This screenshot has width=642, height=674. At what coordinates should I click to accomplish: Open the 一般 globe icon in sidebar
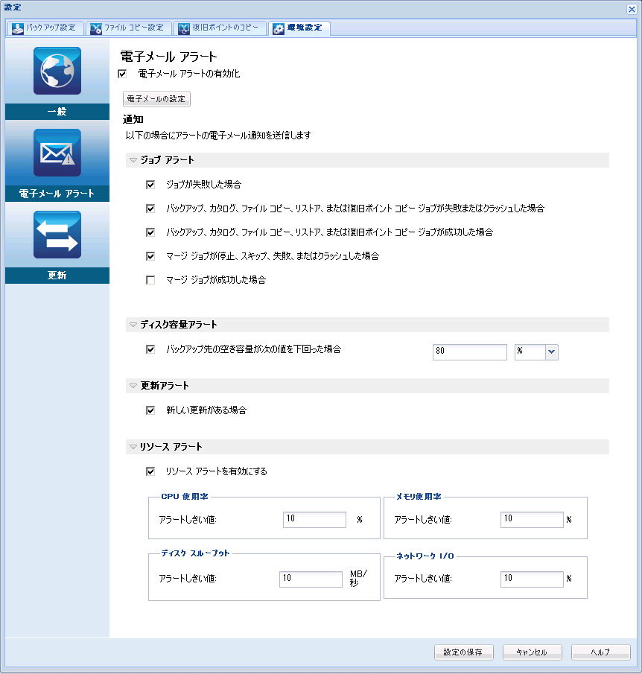pyautogui.click(x=57, y=71)
